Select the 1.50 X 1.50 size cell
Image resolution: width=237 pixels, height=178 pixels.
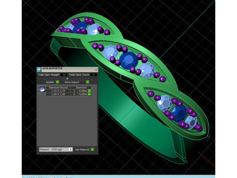[x=58, y=94]
